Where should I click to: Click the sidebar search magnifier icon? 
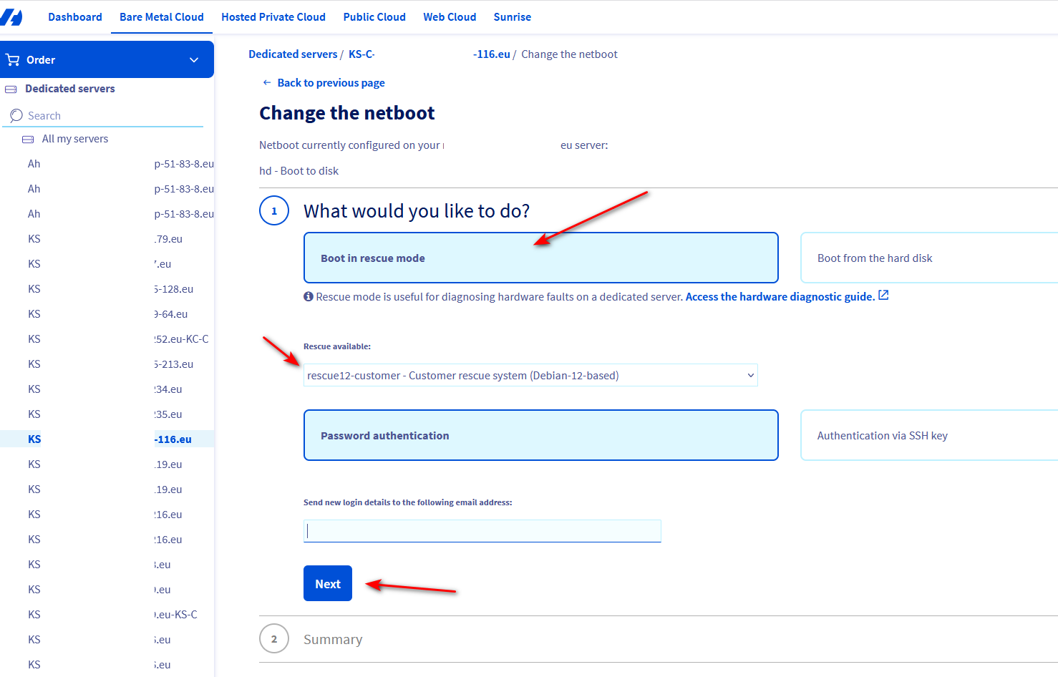(16, 116)
